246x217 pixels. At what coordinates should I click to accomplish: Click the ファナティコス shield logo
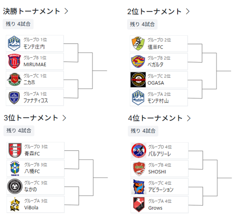(14, 98)
